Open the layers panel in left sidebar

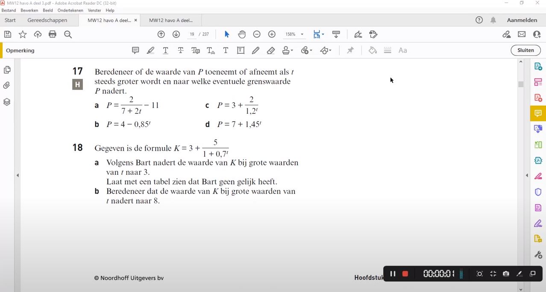[7, 102]
